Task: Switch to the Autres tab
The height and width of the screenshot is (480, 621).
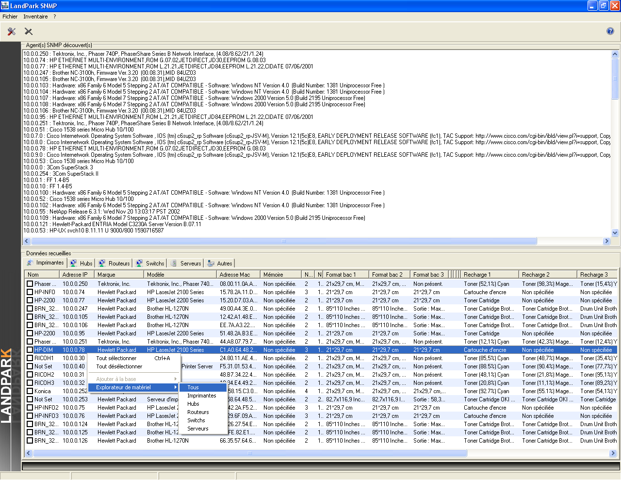Action: point(219,263)
